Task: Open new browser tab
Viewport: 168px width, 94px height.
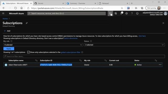Action: point(132,3)
